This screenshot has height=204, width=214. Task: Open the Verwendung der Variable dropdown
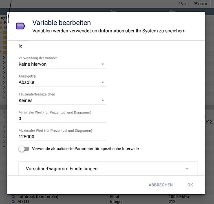62,64
